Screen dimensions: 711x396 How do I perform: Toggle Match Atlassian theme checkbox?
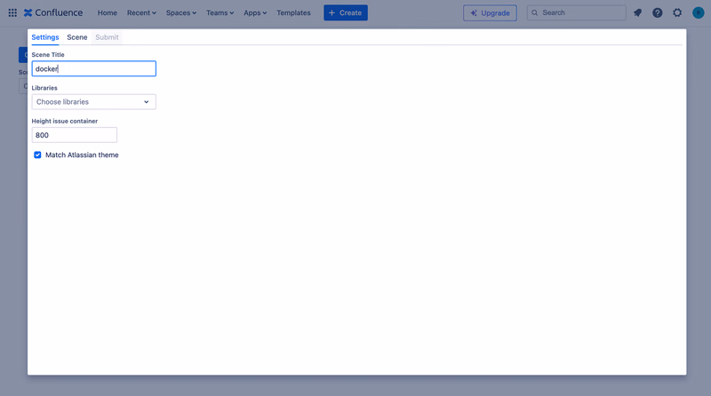37,155
